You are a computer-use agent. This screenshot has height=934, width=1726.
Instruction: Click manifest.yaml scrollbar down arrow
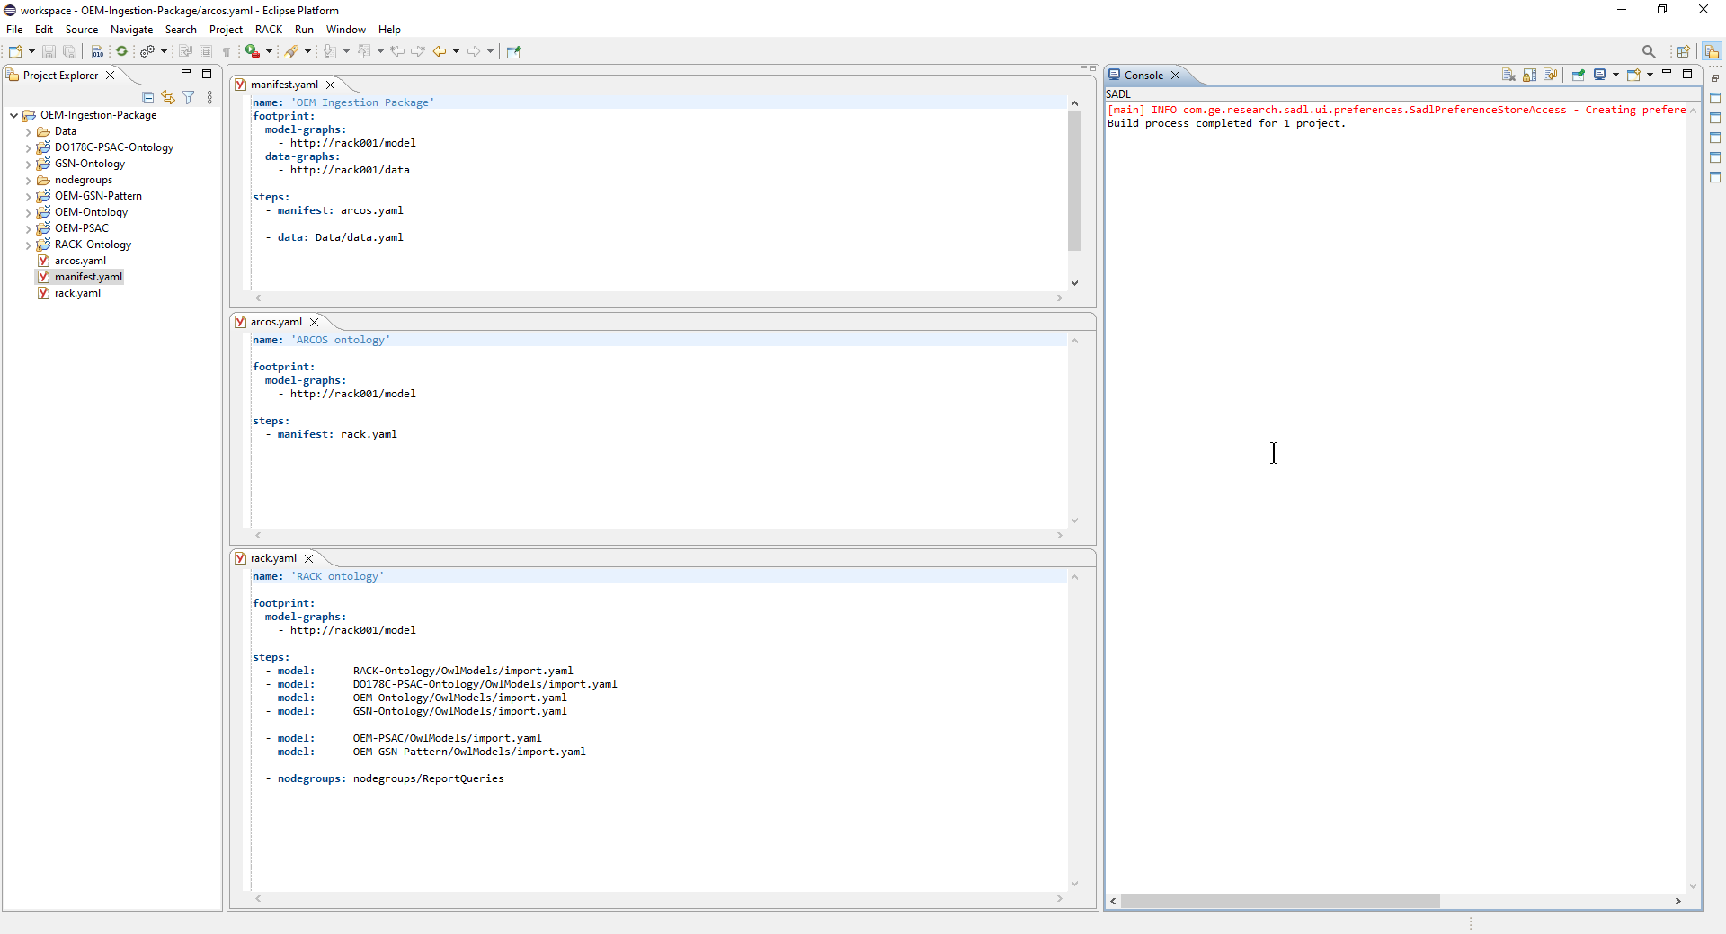1074,283
